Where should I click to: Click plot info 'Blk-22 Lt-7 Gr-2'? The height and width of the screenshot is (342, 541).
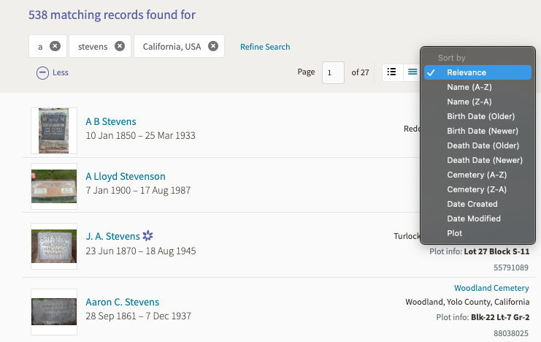coord(500,317)
